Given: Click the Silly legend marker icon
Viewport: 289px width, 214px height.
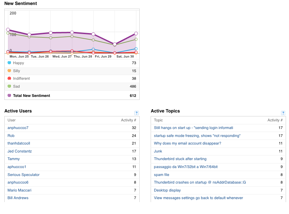Looking at the screenshot, I should pyautogui.click(x=9, y=70).
